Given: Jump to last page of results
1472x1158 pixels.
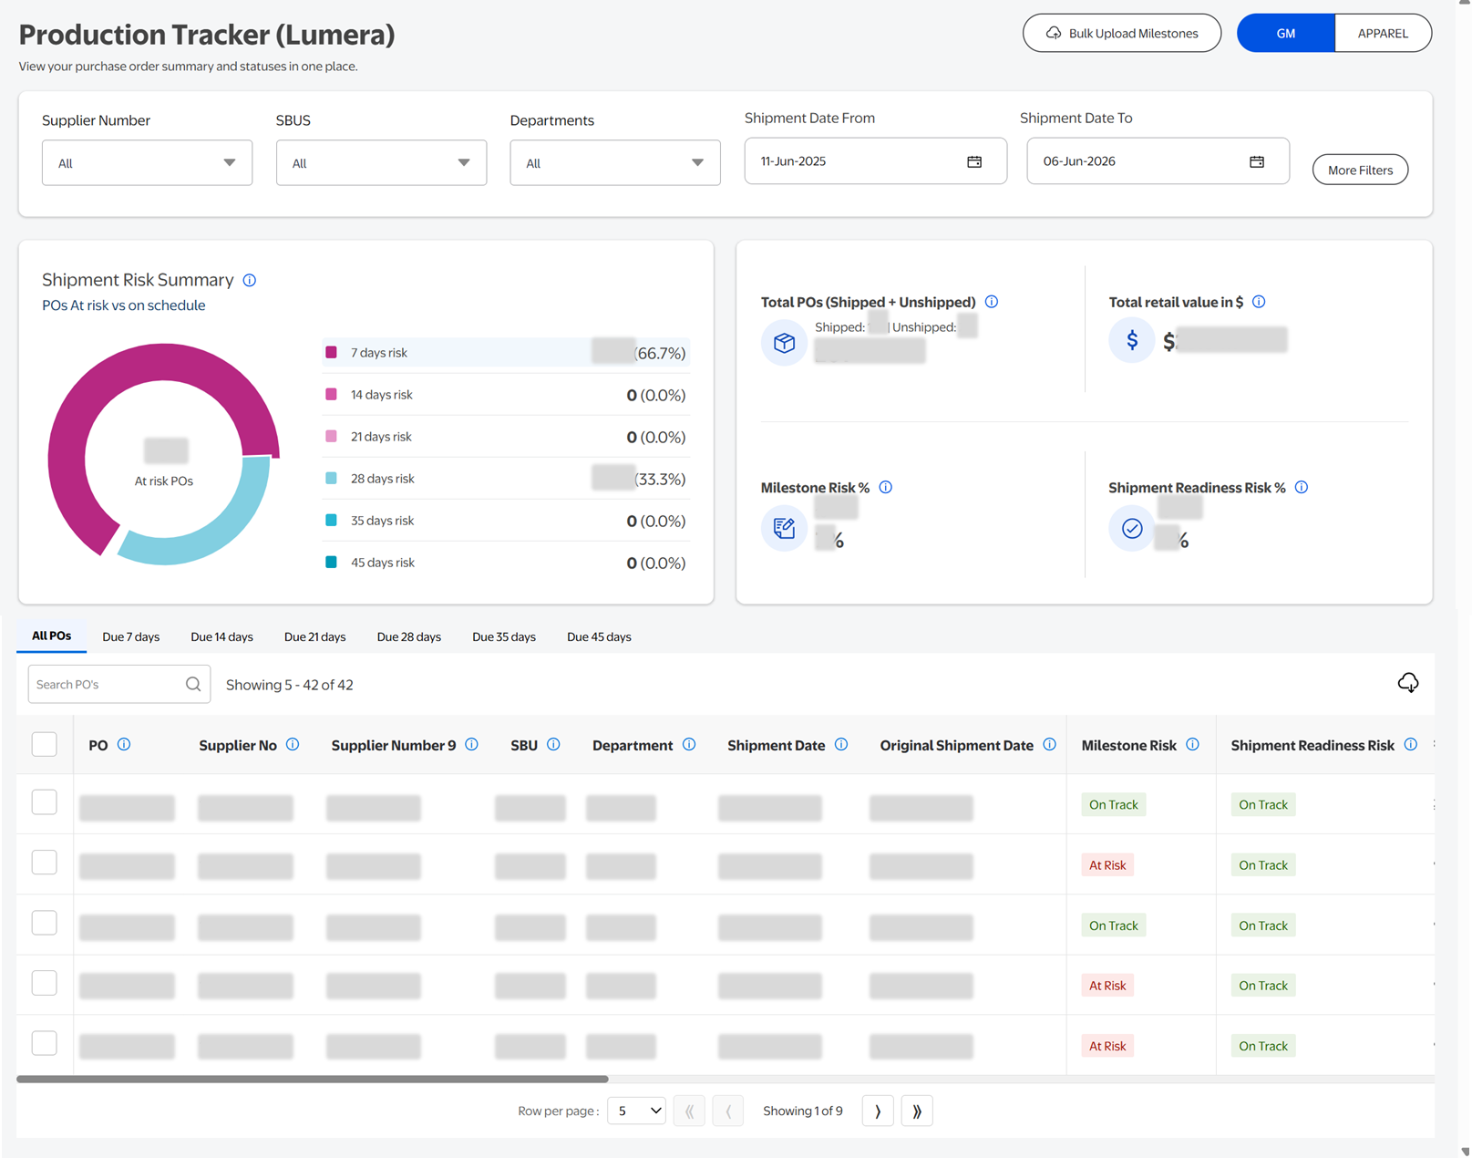Looking at the screenshot, I should pyautogui.click(x=916, y=1111).
